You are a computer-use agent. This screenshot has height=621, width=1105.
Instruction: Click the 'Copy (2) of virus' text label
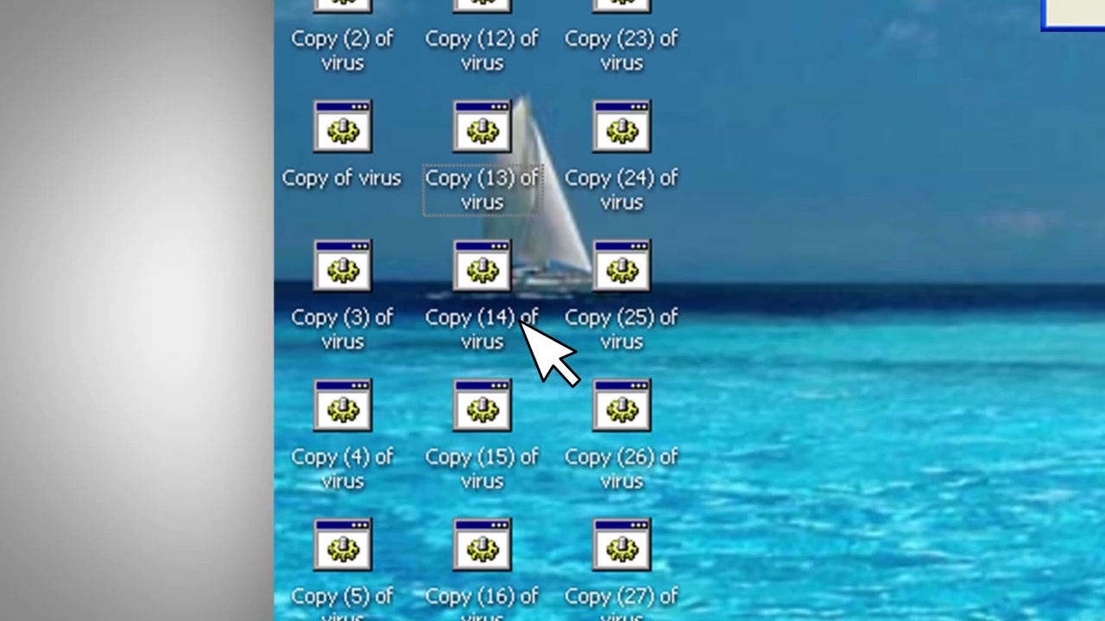(343, 50)
